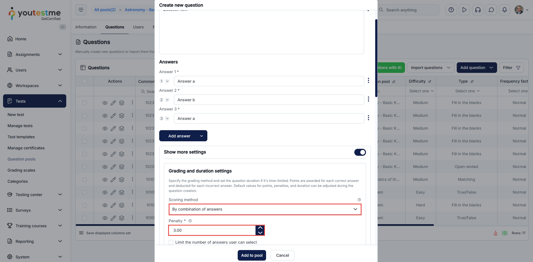The height and width of the screenshot is (262, 533).
Task: Click the Add to pool button
Action: point(252,255)
